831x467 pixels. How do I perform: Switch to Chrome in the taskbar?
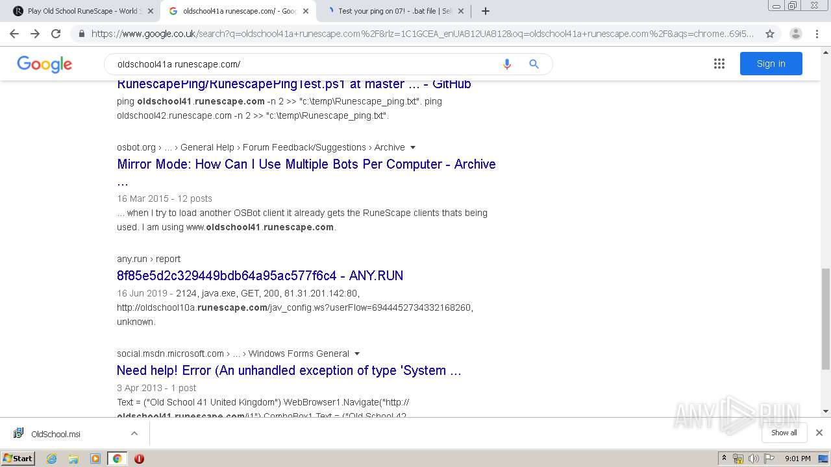(117, 459)
